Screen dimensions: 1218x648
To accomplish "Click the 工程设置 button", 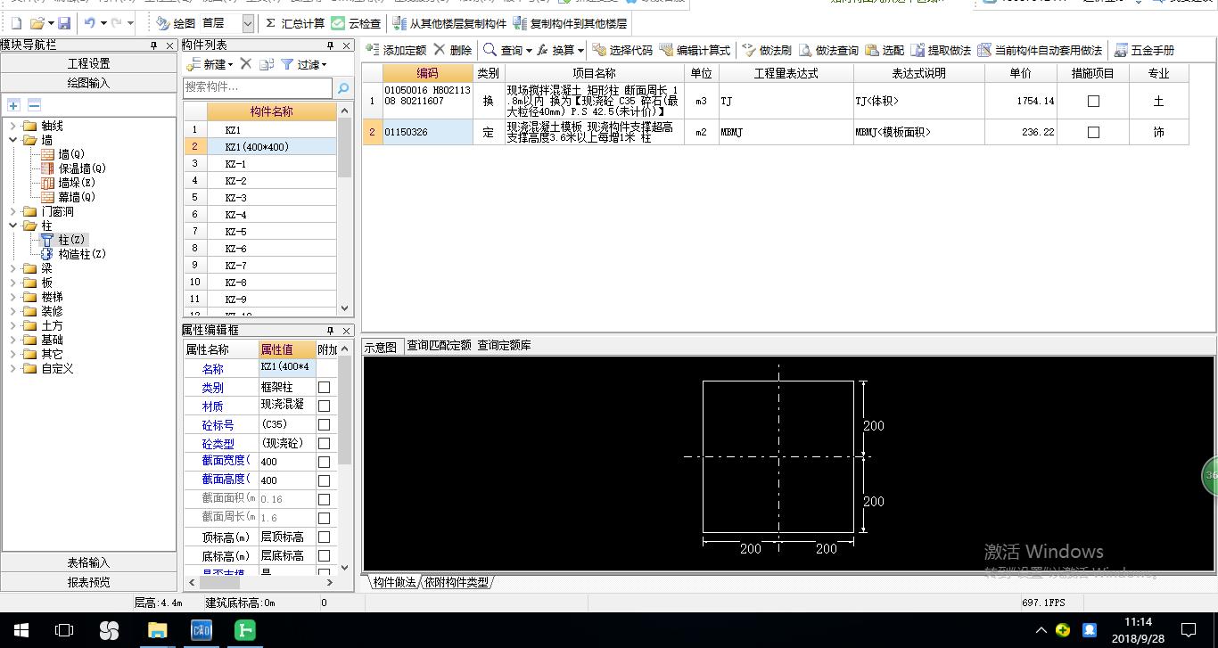I will (x=89, y=63).
